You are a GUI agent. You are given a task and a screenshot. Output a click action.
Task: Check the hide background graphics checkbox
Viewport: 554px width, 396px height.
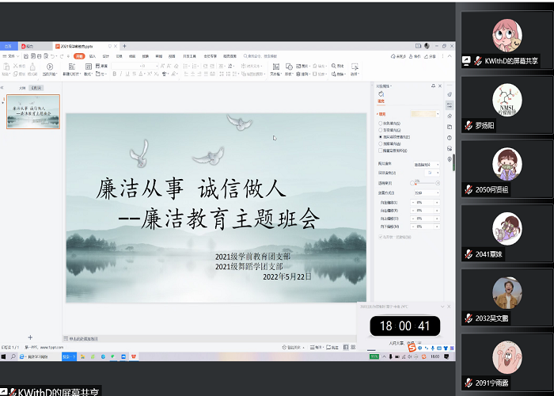point(380,150)
